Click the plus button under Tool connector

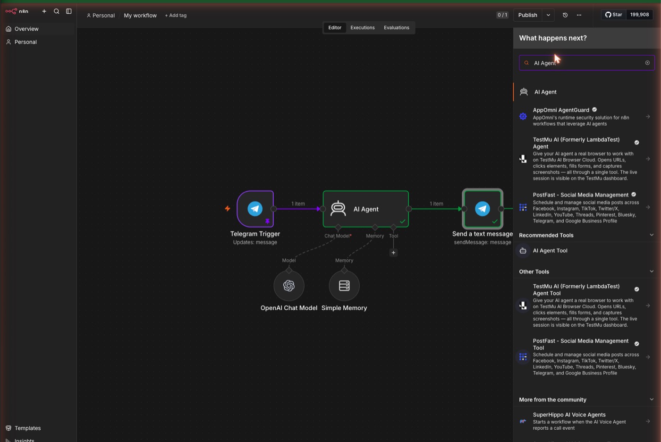point(393,253)
